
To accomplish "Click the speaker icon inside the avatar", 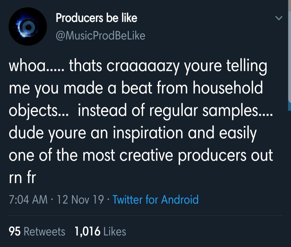I will pyautogui.click(x=28, y=27).
